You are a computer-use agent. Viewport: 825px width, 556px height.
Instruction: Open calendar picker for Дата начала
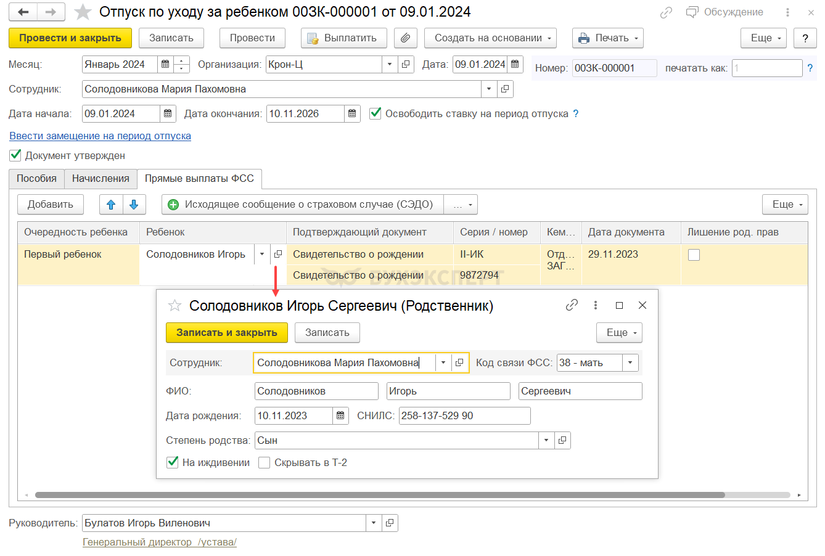coord(168,113)
